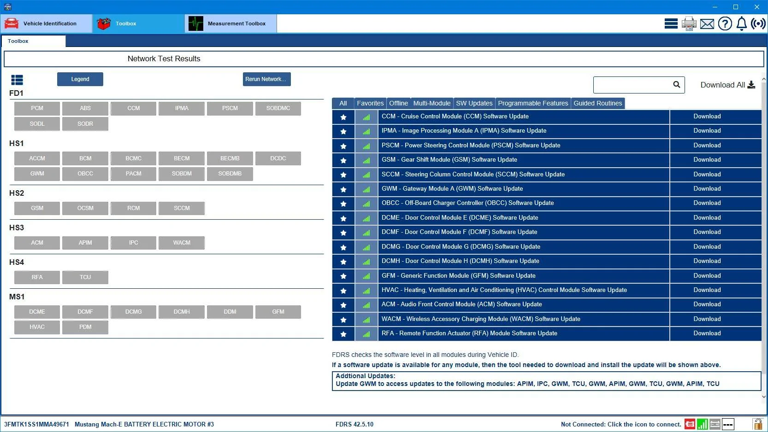Select the Favorites filter tab
Screen dimensions: 768x432
point(370,103)
